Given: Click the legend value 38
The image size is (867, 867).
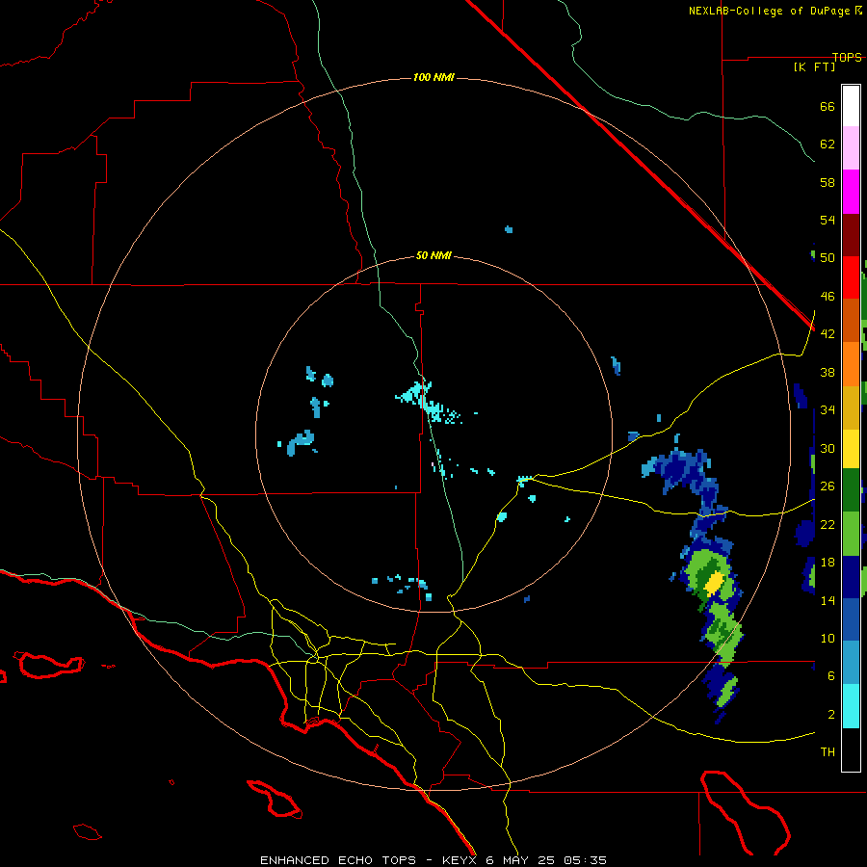Looking at the screenshot, I should tap(828, 372).
